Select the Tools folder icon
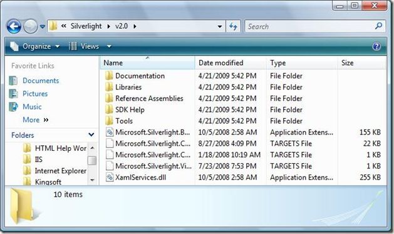This screenshot has height=234, width=394. point(109,121)
